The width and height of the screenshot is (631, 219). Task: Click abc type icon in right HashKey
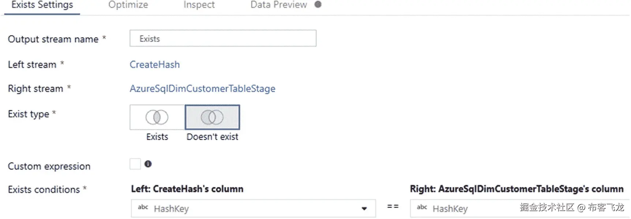coord(422,207)
